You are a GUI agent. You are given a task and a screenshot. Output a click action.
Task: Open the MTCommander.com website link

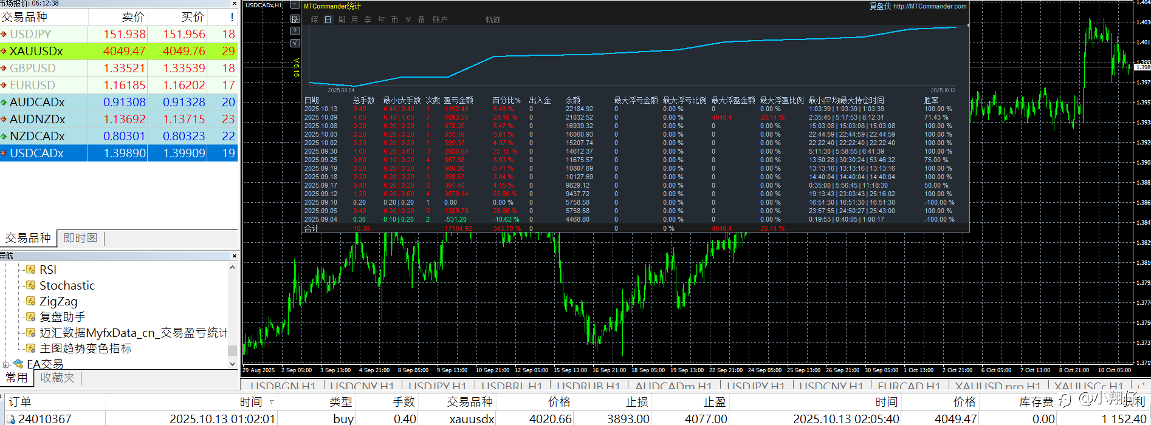(x=929, y=6)
